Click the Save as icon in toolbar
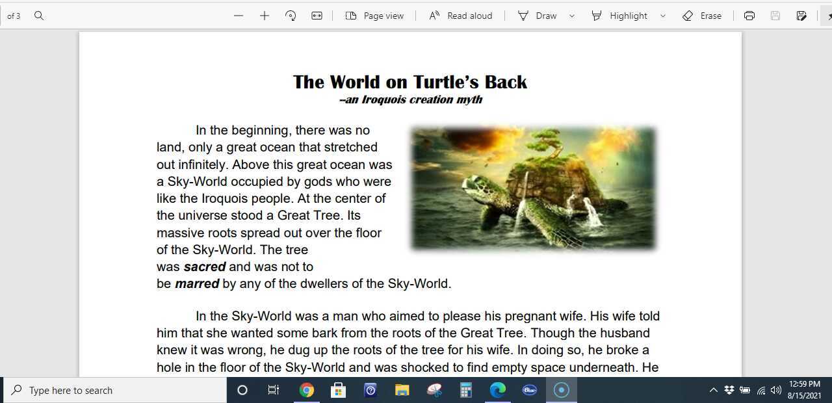 [x=801, y=16]
